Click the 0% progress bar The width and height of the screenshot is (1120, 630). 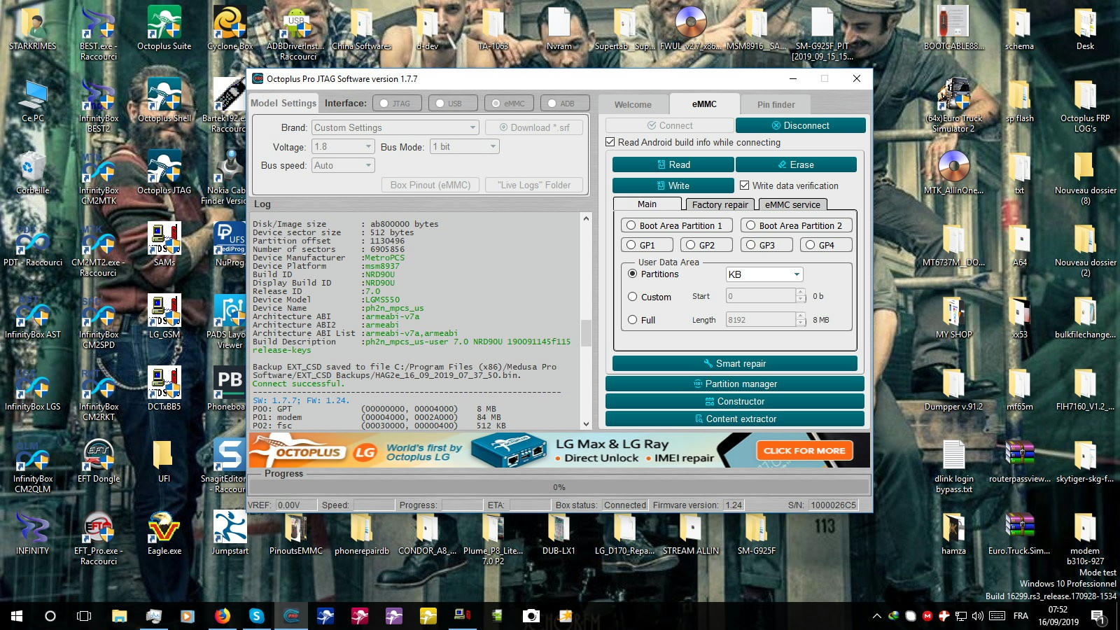(x=559, y=486)
